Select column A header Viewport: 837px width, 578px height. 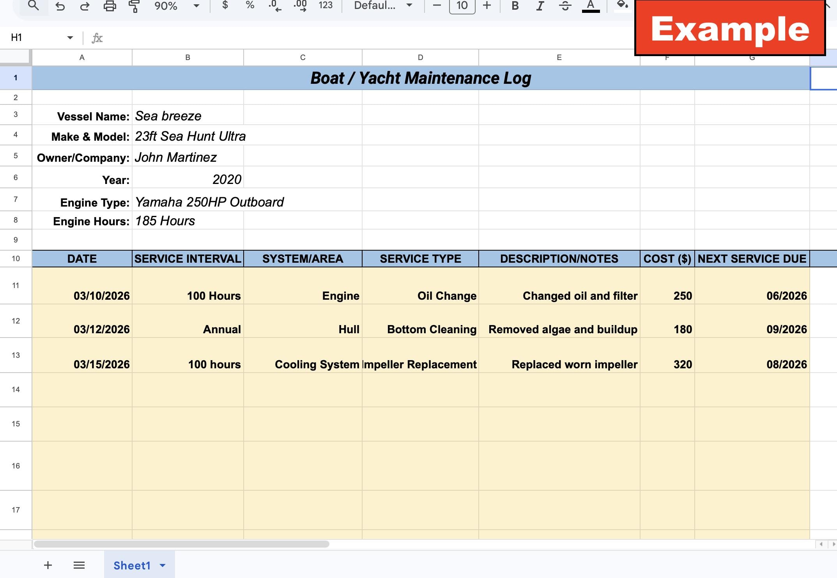[82, 57]
